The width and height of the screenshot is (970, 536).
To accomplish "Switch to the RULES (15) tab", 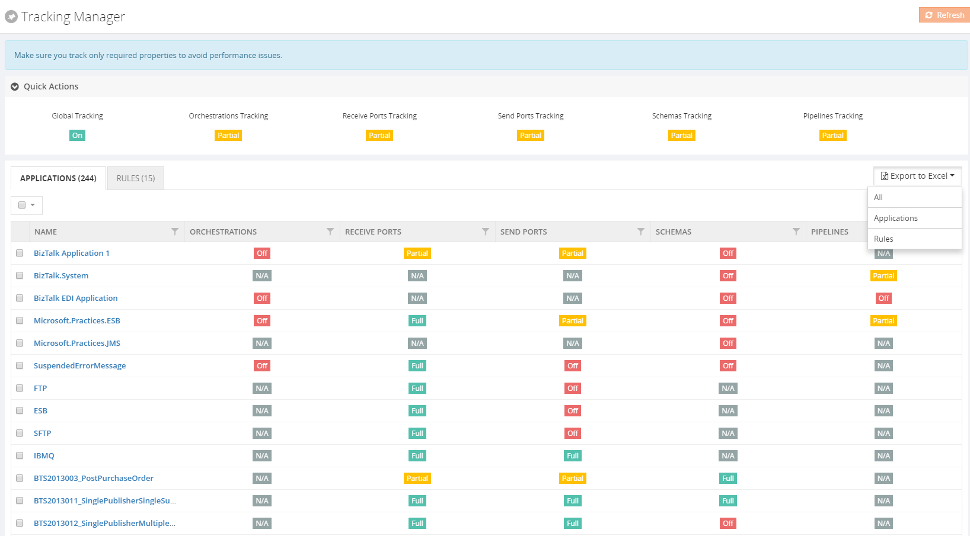I will (136, 178).
